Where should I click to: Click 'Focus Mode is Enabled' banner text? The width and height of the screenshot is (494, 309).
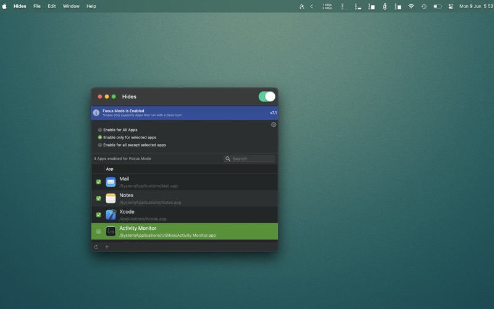[x=123, y=111]
